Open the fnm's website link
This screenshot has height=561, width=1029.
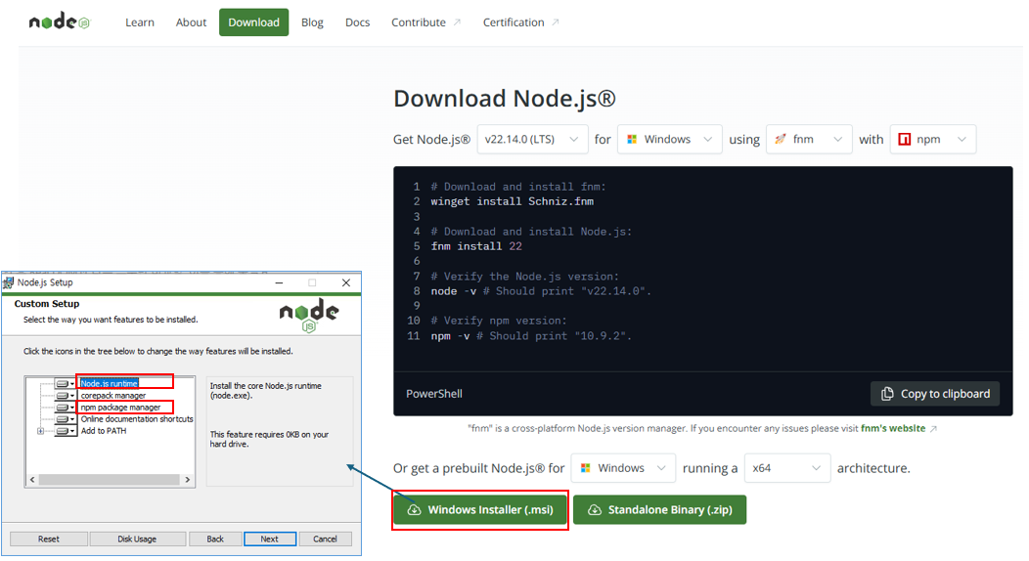pyautogui.click(x=892, y=429)
